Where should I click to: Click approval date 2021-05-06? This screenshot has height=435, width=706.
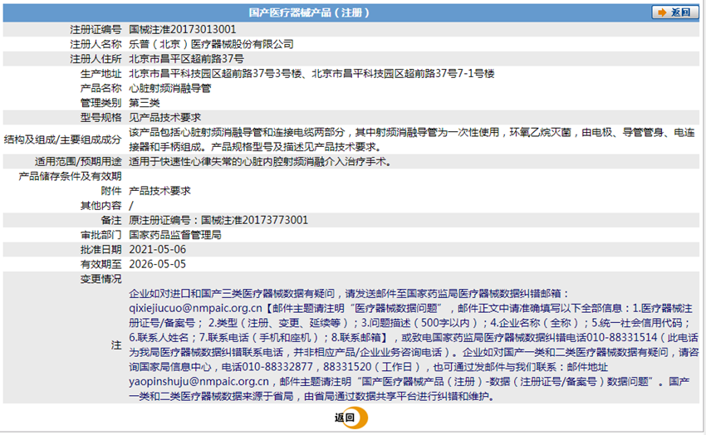158,250
